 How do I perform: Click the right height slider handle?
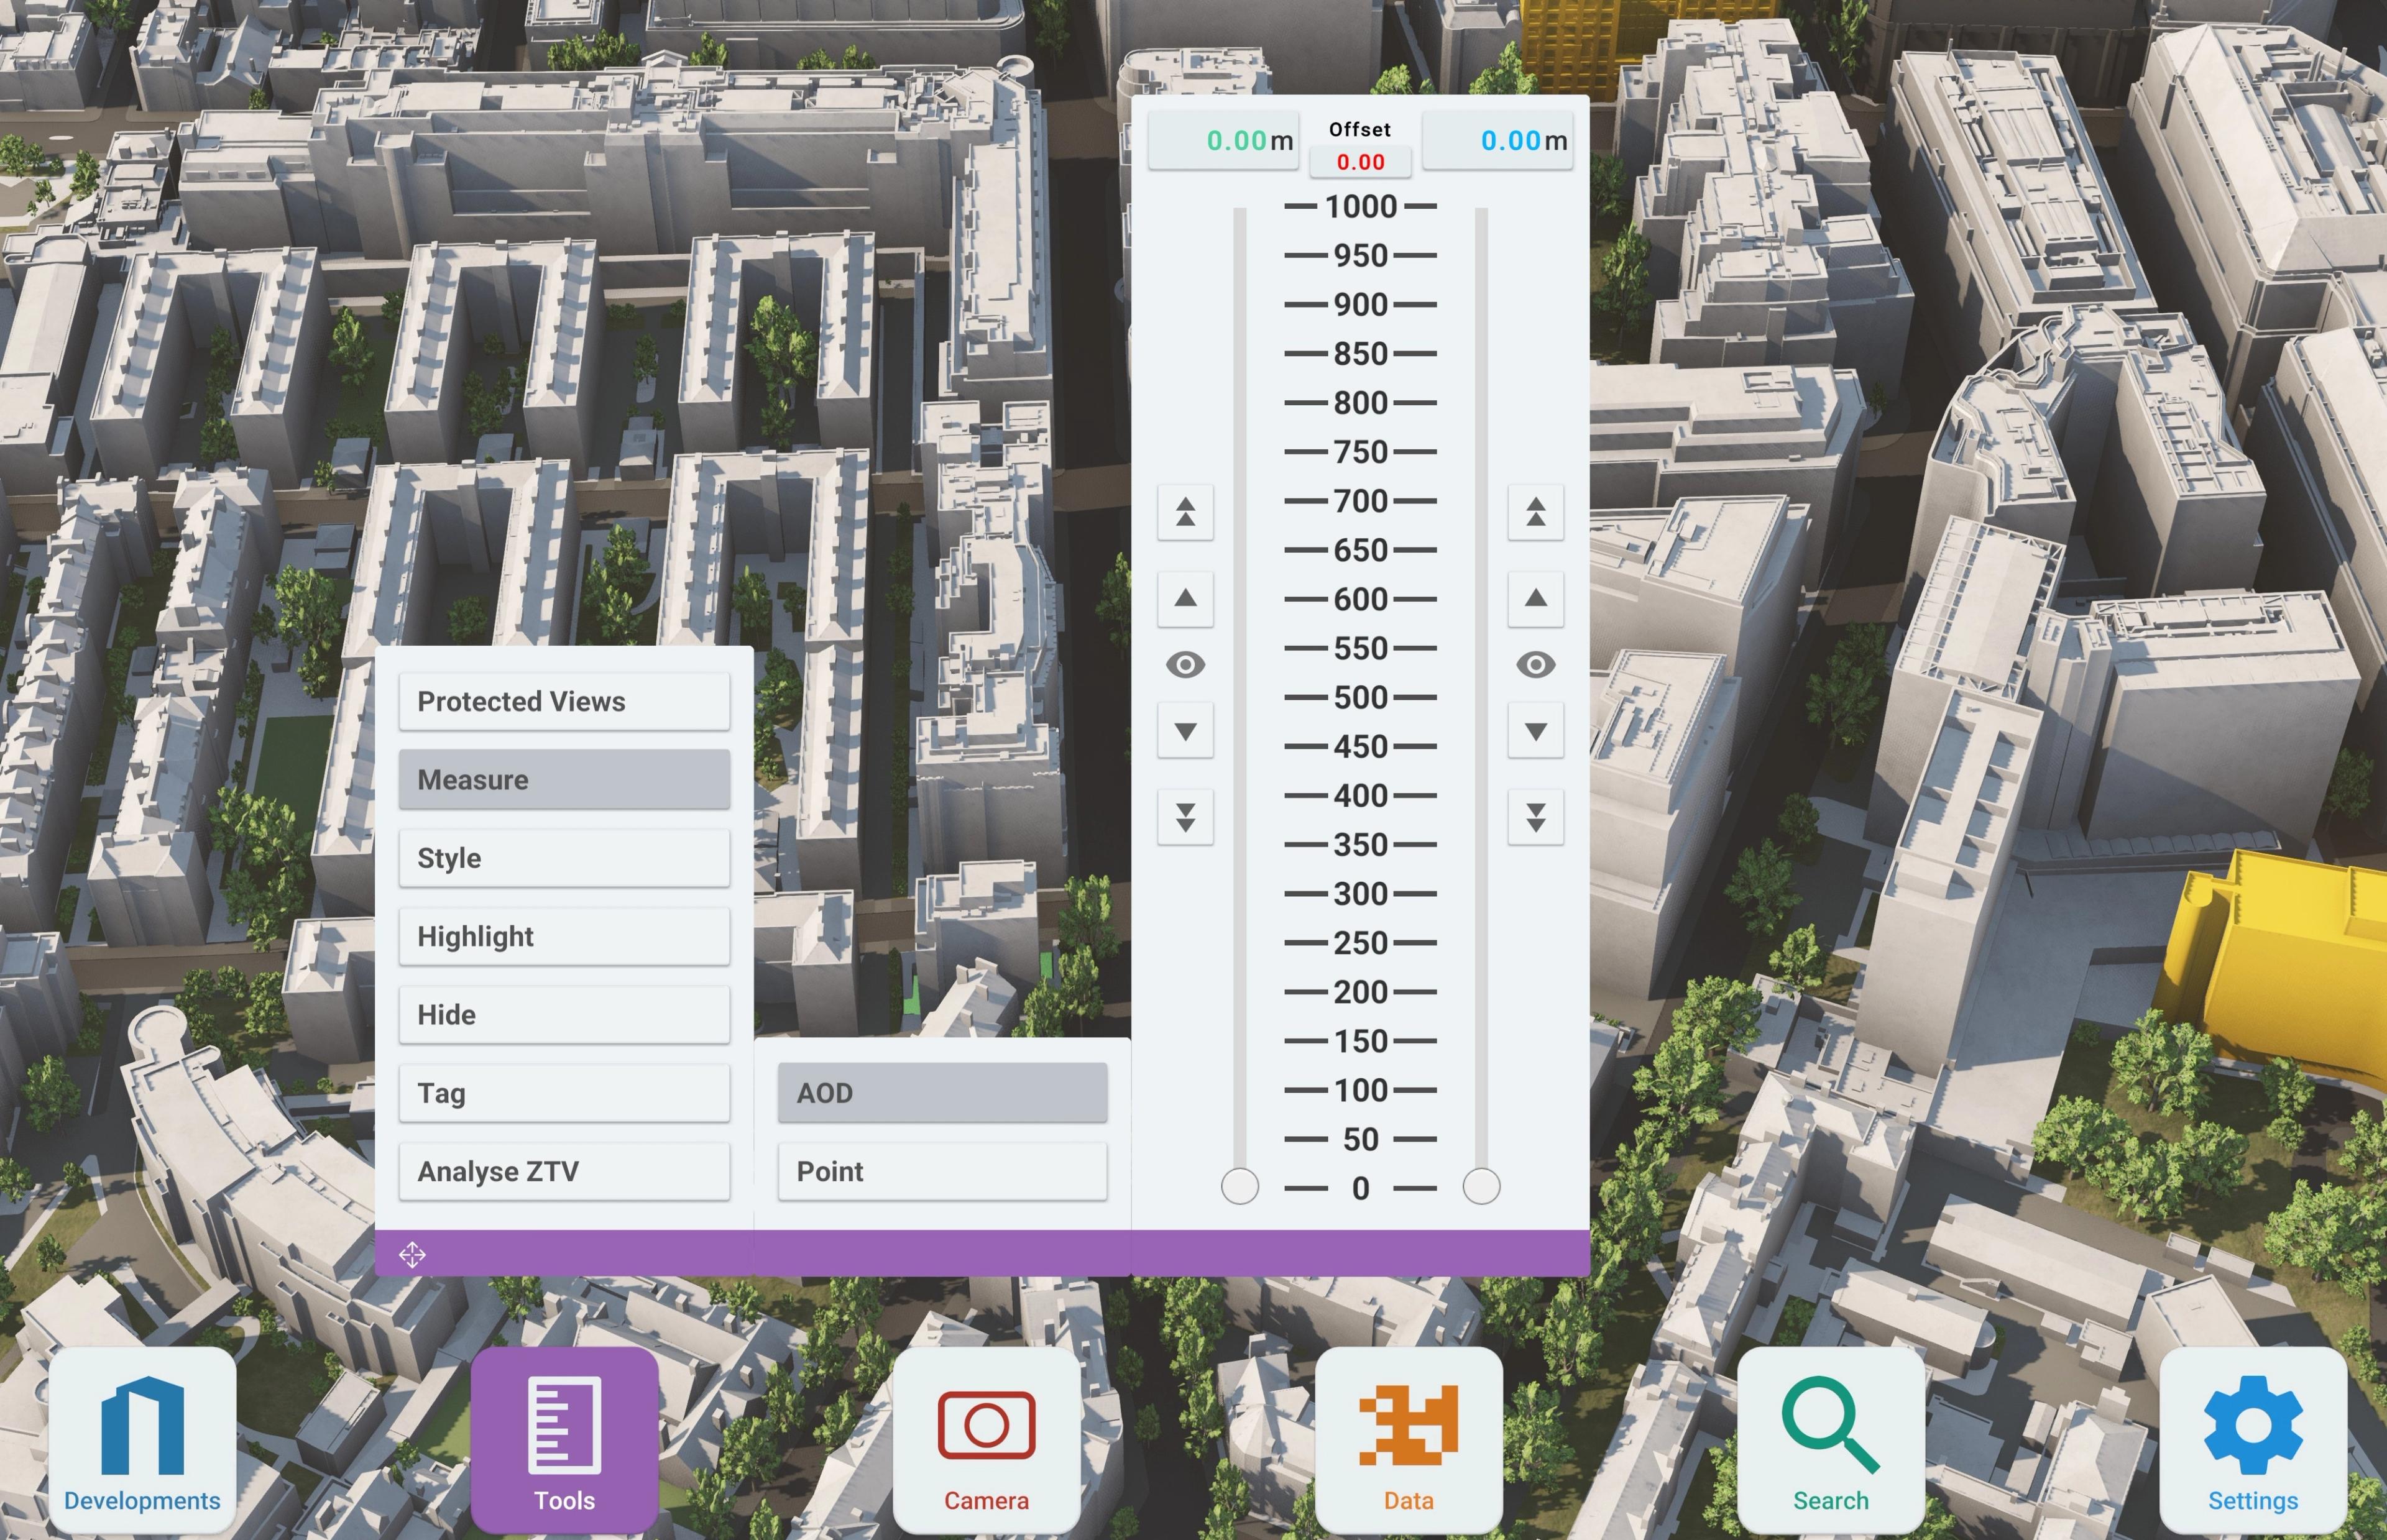1481,1187
